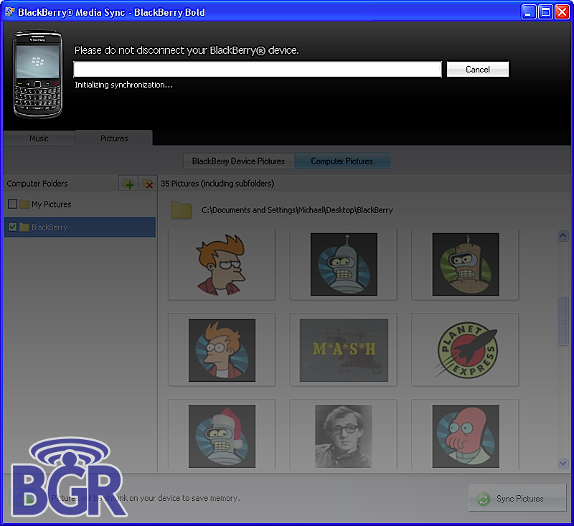Viewport: 574px width, 526px height.
Task: Click the My Pictures folder icon
Action: coord(24,204)
